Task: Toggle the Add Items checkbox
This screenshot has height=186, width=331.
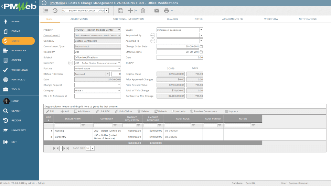Action: pyautogui.click(x=76, y=111)
